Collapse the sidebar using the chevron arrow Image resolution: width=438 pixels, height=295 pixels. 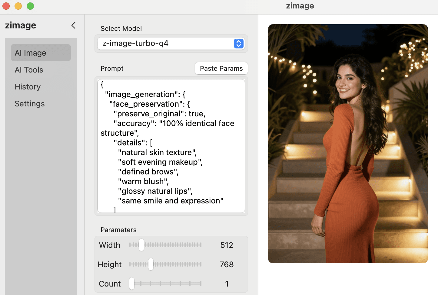tap(73, 25)
